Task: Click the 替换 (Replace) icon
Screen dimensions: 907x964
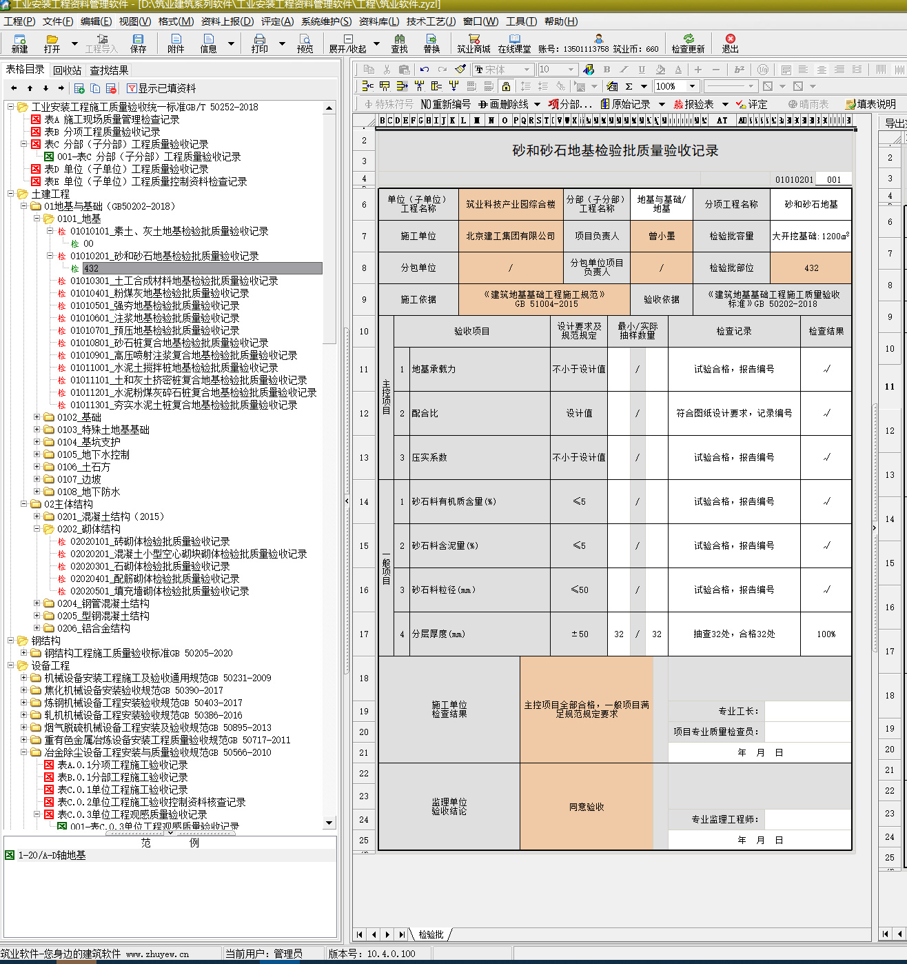Action: click(431, 43)
